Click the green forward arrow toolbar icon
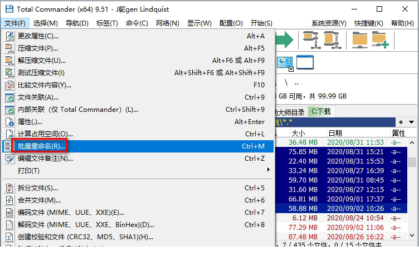This screenshot has height=256, width=419. point(285,40)
